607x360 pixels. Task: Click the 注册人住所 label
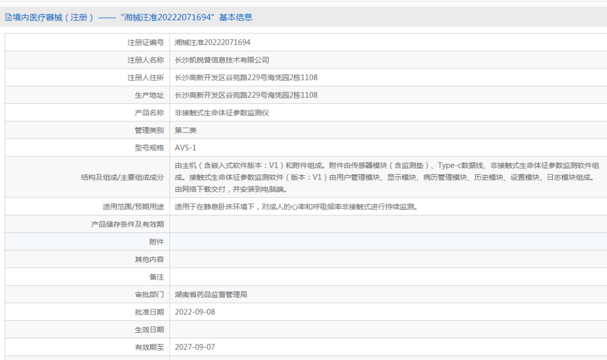tap(145, 78)
